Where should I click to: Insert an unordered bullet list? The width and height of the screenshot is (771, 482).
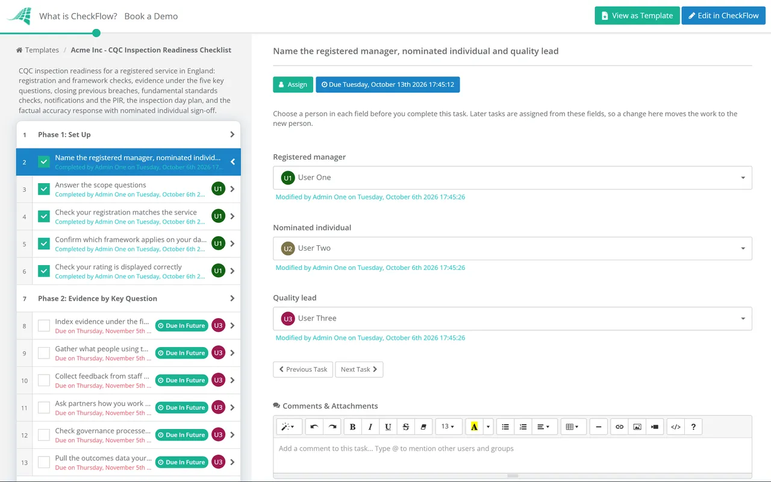tap(505, 427)
